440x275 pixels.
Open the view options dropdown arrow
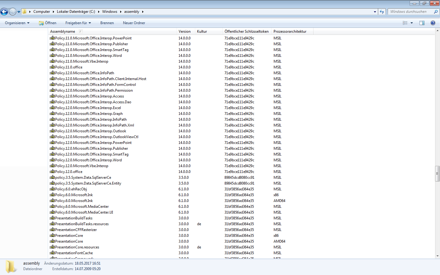click(412, 23)
